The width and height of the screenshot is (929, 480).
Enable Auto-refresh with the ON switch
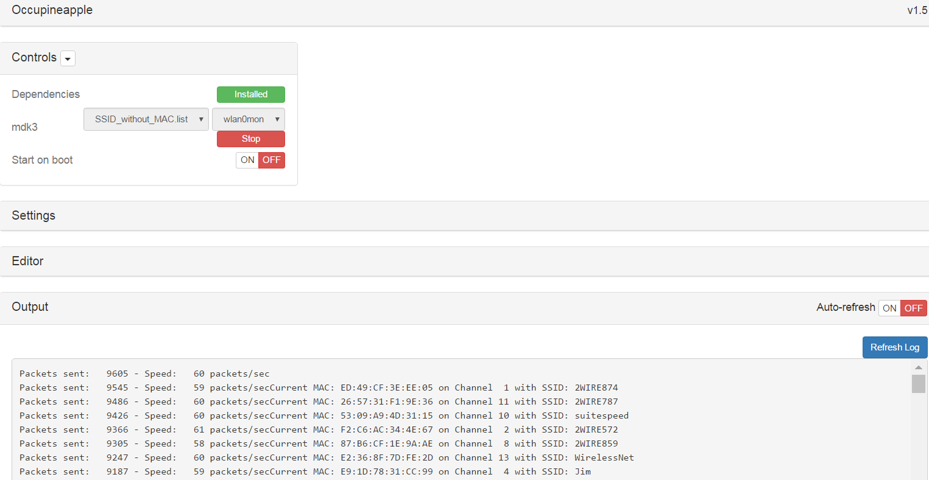pyautogui.click(x=889, y=308)
